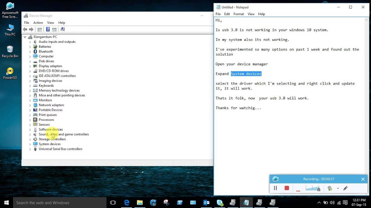Viewport: 371px width, 208px height.
Task: Click the webcam icon in the recorder bar
Action: (x=330, y=188)
